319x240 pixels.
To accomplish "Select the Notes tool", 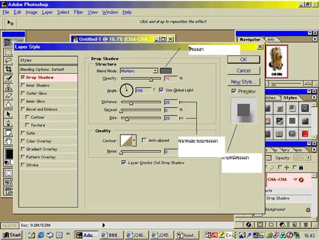I will [x=8, y=133].
